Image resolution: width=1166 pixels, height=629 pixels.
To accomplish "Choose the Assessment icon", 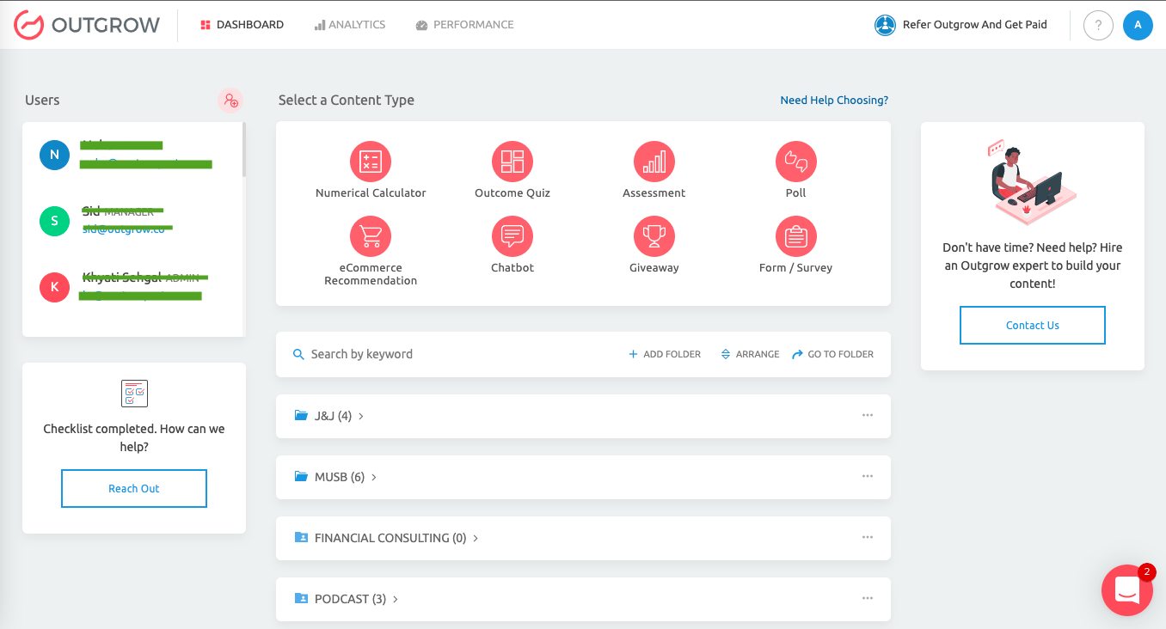I will point(654,162).
